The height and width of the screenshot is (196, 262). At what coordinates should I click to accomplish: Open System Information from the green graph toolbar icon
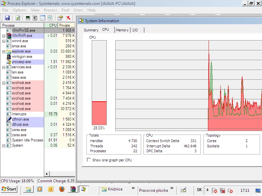click(28, 18)
